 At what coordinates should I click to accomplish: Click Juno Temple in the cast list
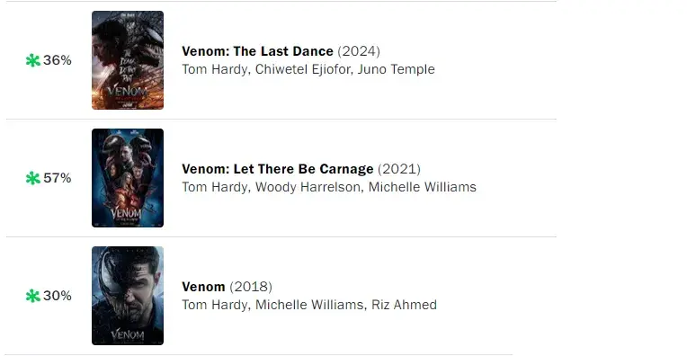396,69
